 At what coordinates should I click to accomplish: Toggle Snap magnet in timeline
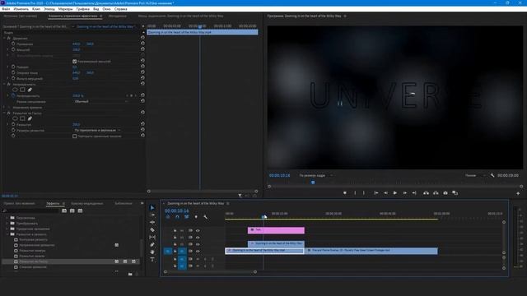[x=177, y=217]
